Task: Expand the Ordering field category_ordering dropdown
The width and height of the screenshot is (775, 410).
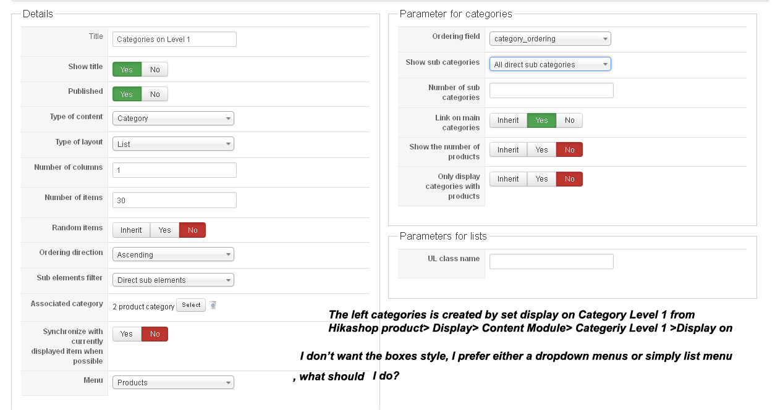Action: [550, 38]
